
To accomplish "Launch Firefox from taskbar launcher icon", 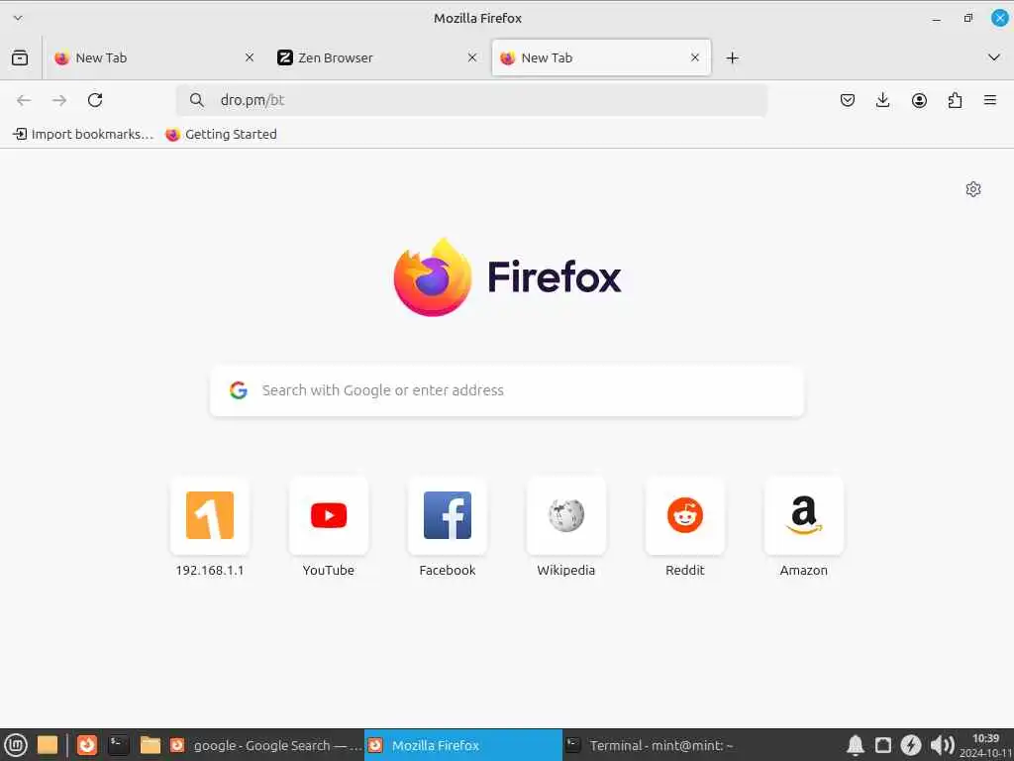I will coord(87,745).
